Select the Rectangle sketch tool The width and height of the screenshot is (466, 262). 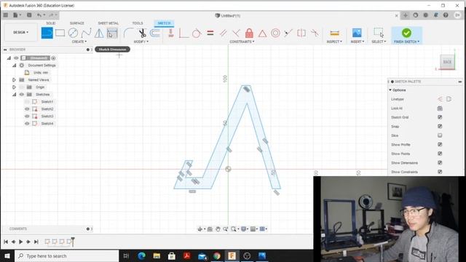[x=60, y=33]
